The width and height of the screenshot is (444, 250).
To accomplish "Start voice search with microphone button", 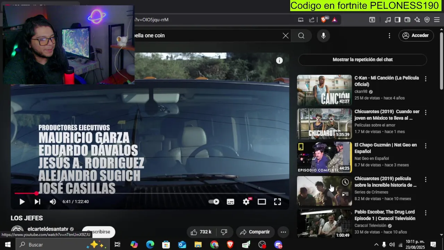I will pyautogui.click(x=323, y=35).
